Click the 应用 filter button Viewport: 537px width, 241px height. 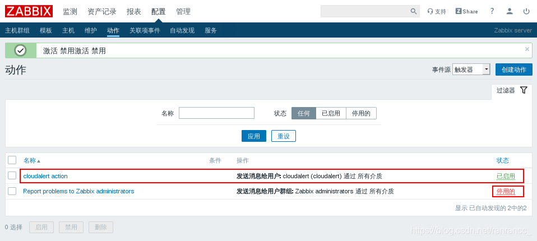click(254, 136)
